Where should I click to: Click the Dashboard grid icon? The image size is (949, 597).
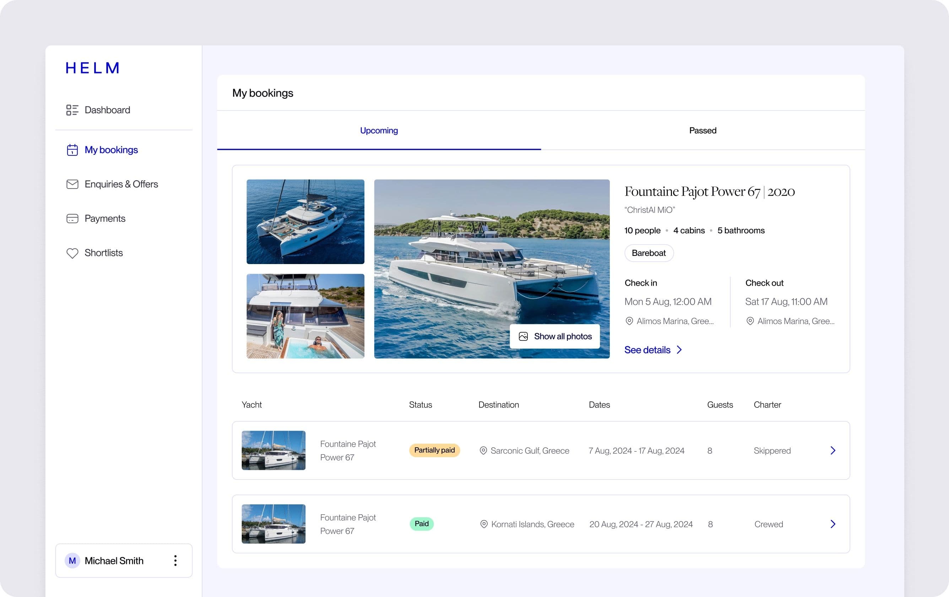72,110
